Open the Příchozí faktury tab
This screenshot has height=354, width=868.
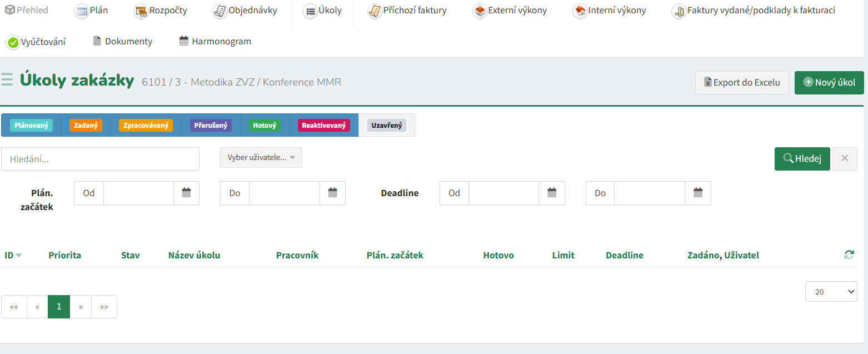[407, 11]
